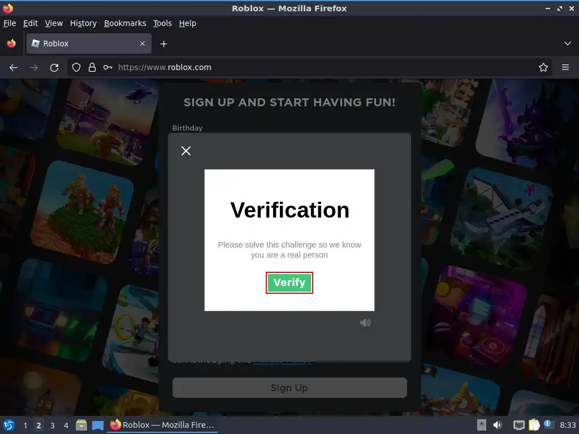Open the removable media eject tray icon

[482, 425]
